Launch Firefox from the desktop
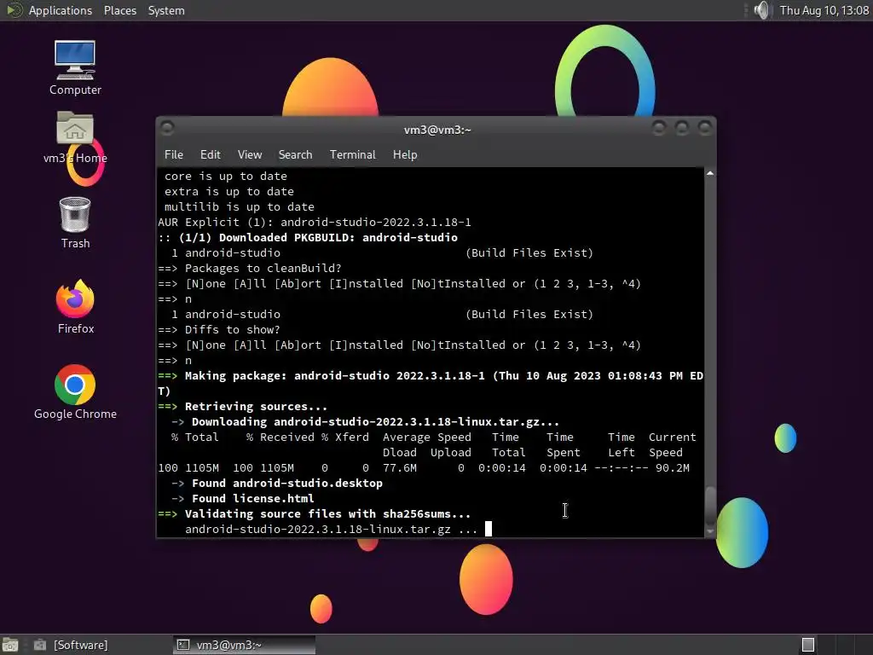873x655 pixels. point(75,307)
